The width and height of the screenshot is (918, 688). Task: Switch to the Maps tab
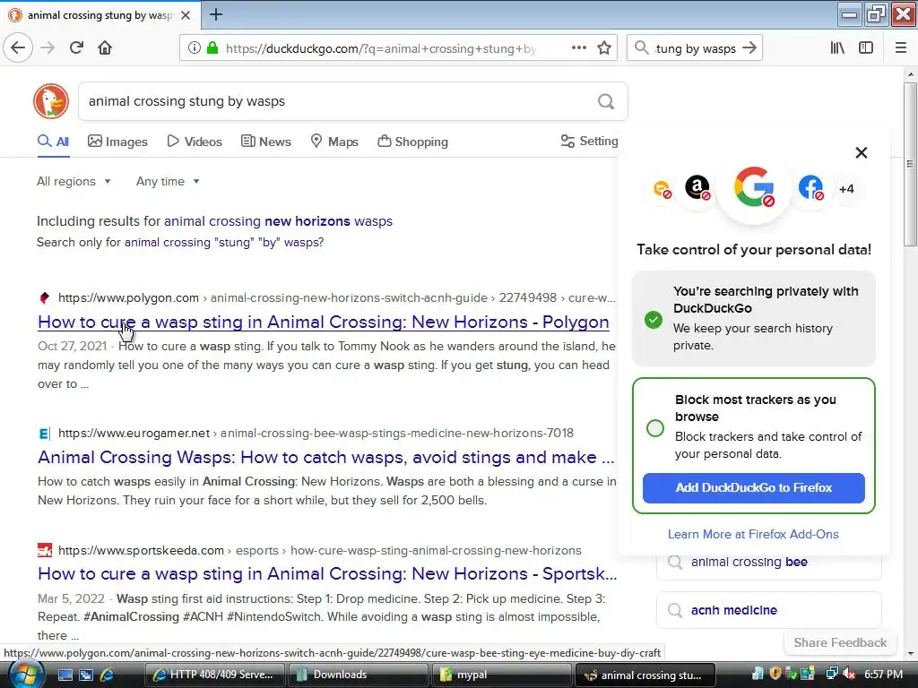click(334, 142)
